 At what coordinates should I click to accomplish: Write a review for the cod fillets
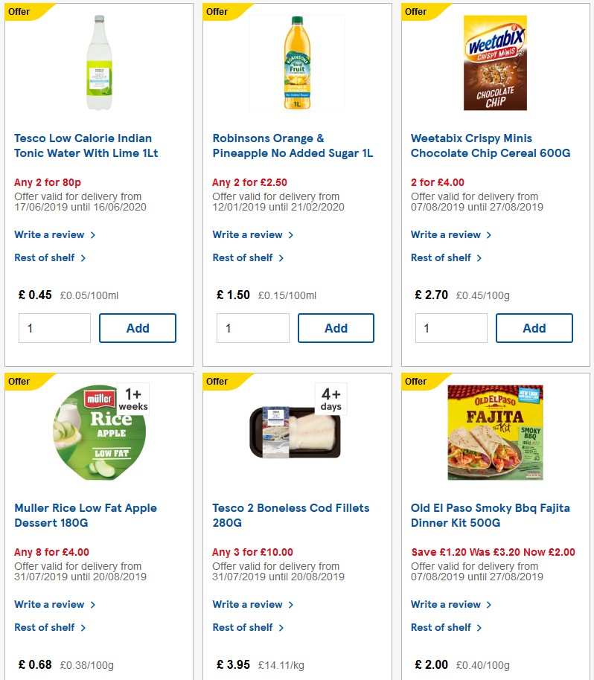tap(249, 604)
